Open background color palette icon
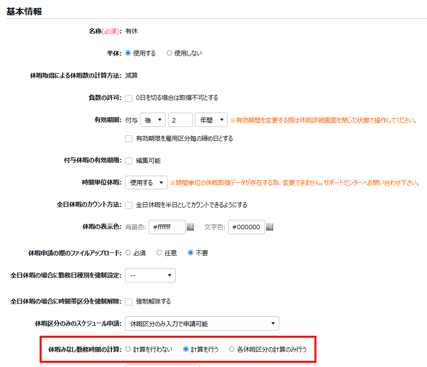 pyautogui.click(x=191, y=227)
